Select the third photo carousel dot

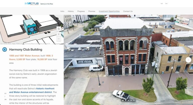tap(128, 100)
